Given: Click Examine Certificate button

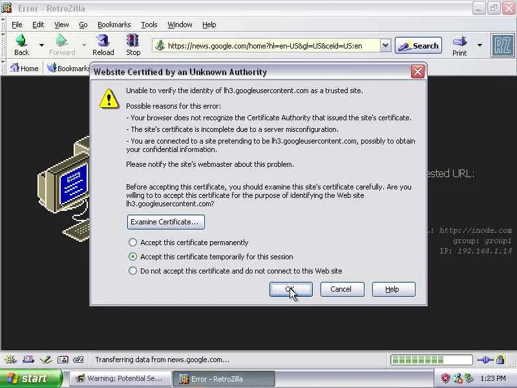Looking at the screenshot, I should (166, 222).
